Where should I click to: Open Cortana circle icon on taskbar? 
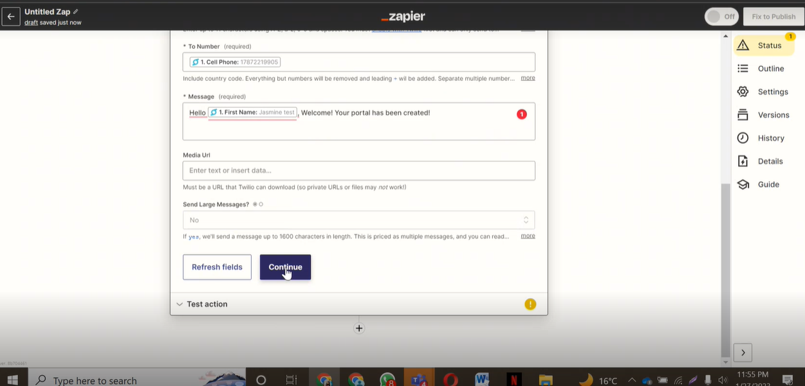[261, 380]
